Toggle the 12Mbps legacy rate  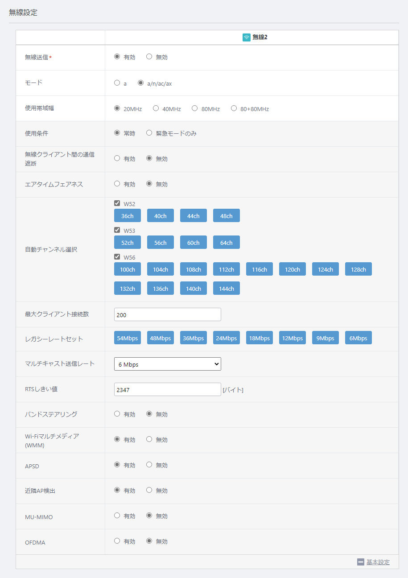pyautogui.click(x=293, y=338)
